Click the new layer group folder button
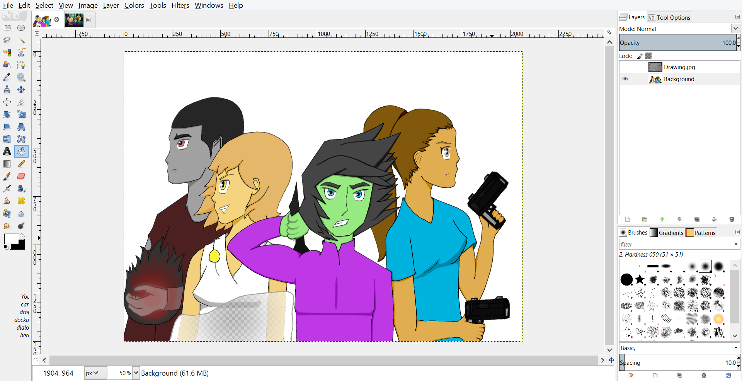 click(x=645, y=219)
